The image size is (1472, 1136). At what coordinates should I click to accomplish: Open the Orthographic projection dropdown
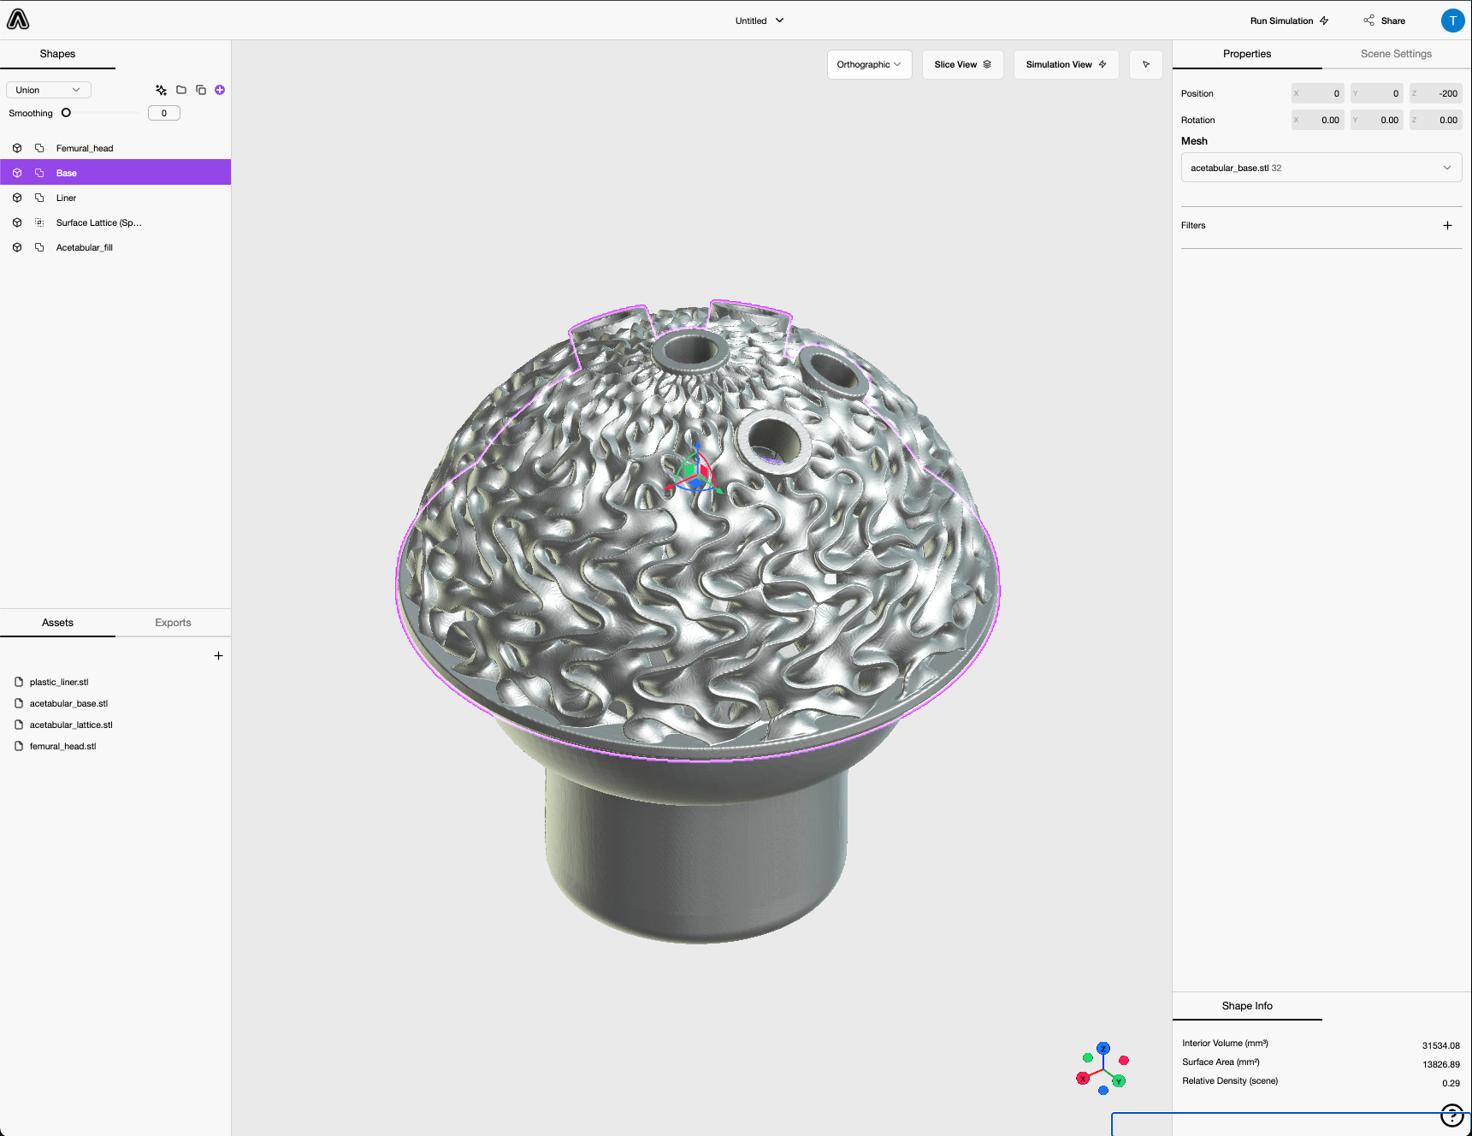pos(869,64)
